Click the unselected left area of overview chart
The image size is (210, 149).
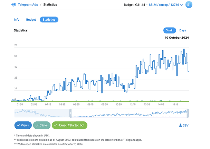coord(41,113)
